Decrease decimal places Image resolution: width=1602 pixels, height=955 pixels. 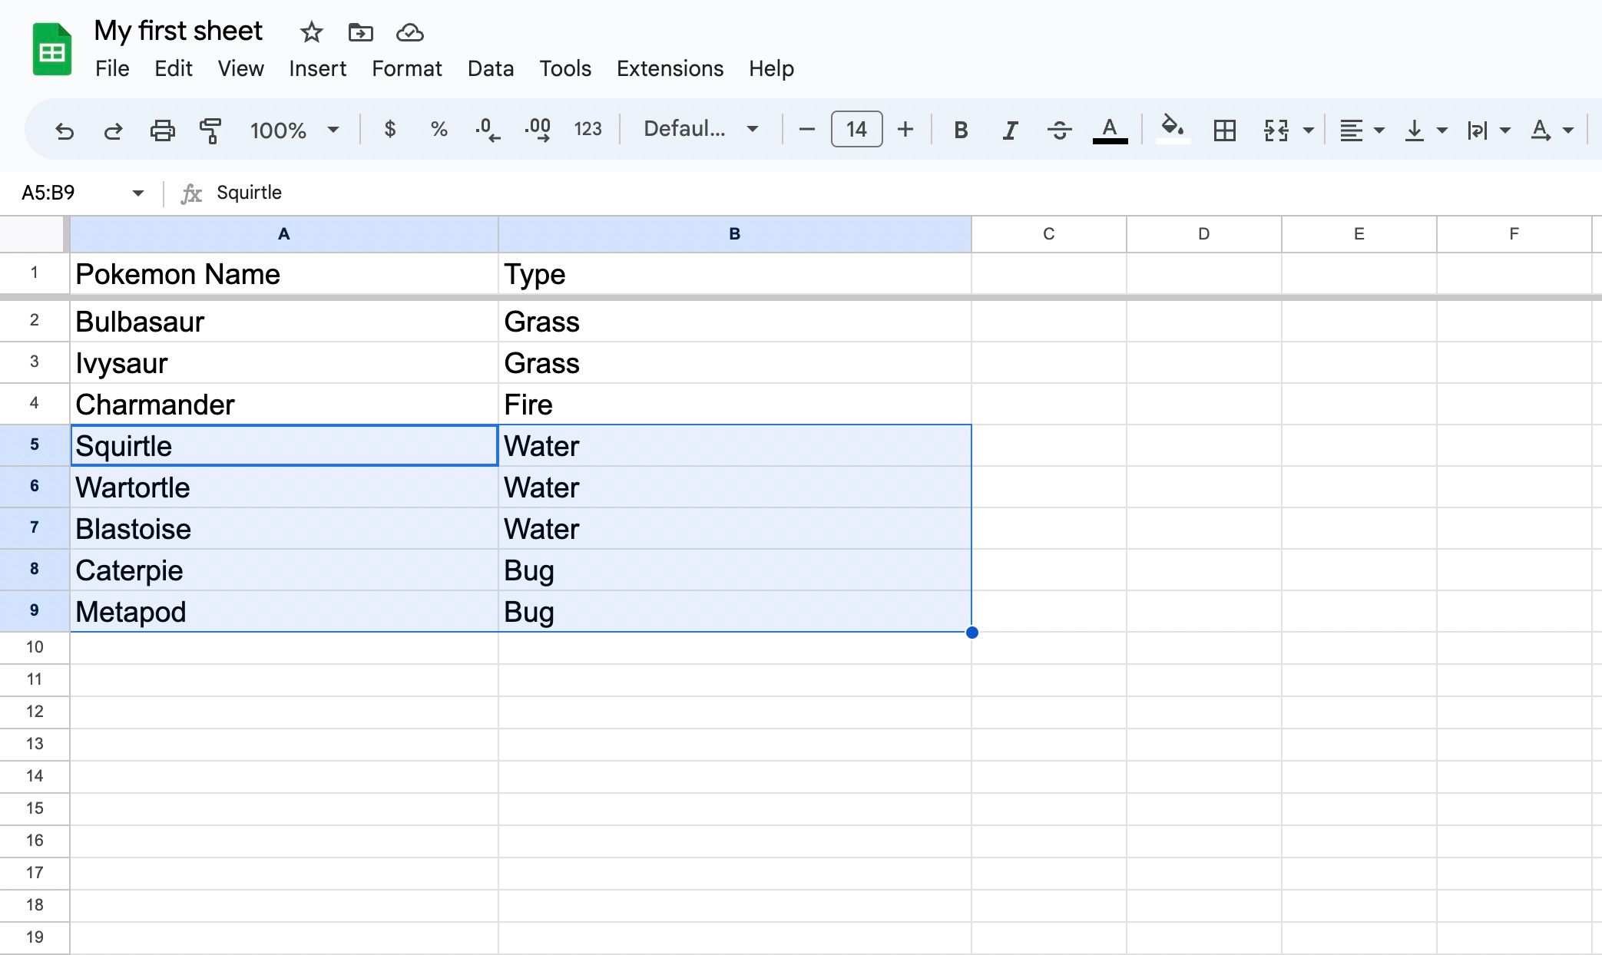tap(488, 129)
